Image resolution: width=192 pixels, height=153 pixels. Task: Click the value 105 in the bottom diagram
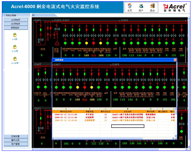(x=66, y=144)
